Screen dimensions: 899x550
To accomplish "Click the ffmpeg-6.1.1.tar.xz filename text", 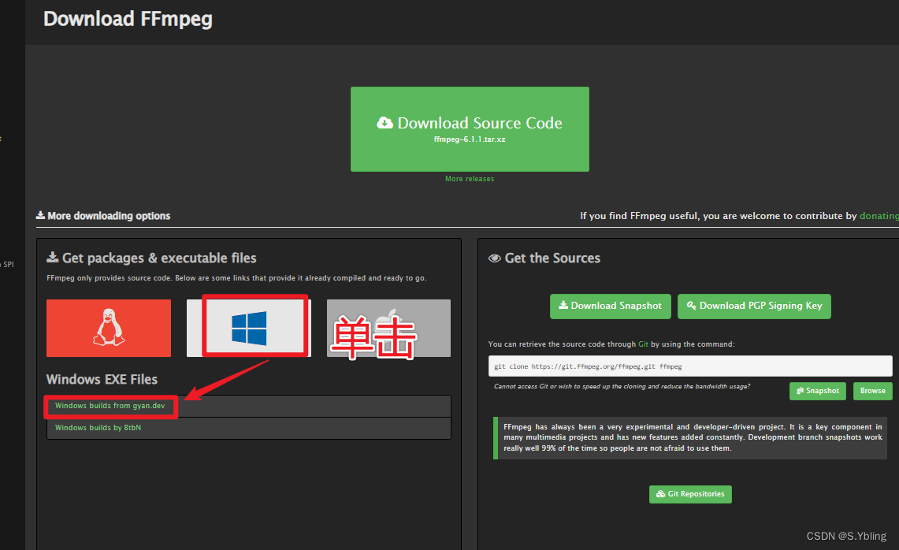I will pyautogui.click(x=470, y=139).
